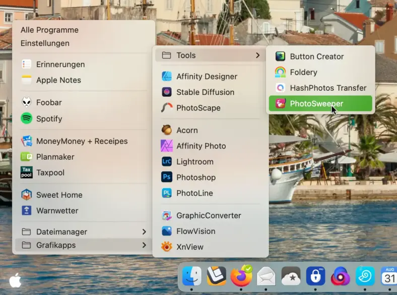
Task: Click the "GraphicConverter" label
Action: (209, 215)
